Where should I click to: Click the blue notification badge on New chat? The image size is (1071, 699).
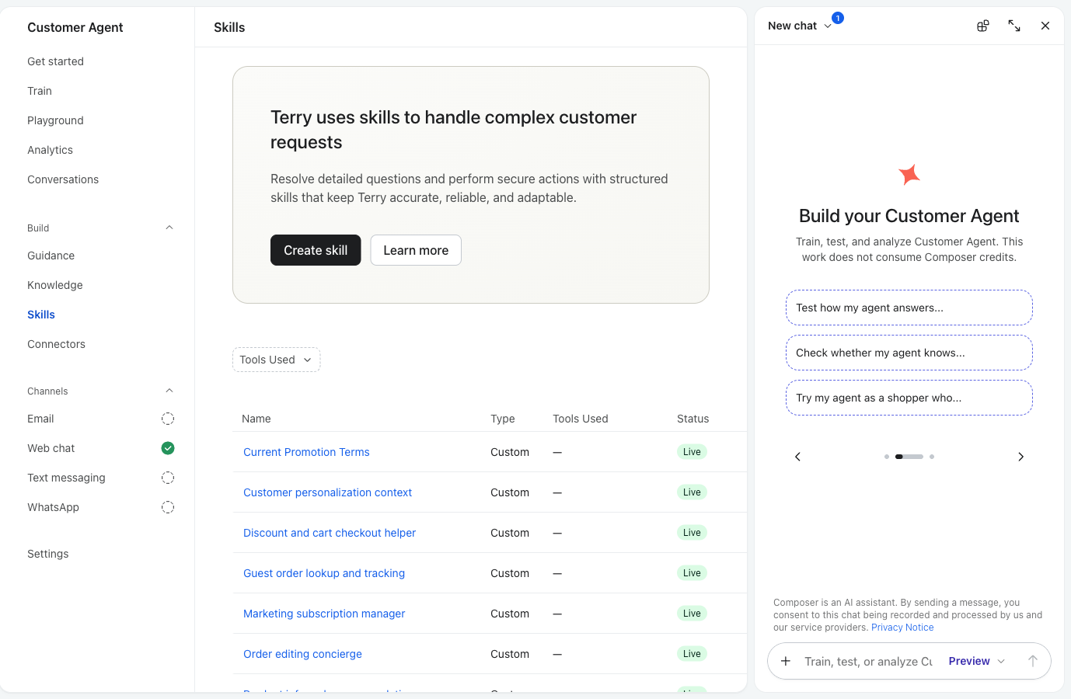838,18
